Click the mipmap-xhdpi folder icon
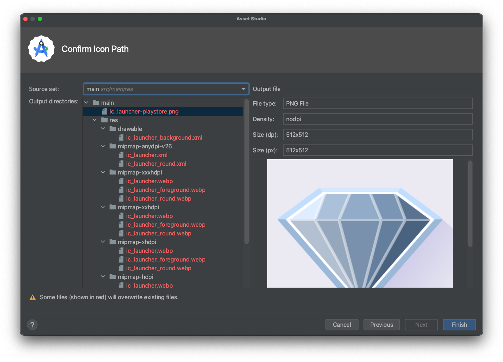 pos(113,242)
